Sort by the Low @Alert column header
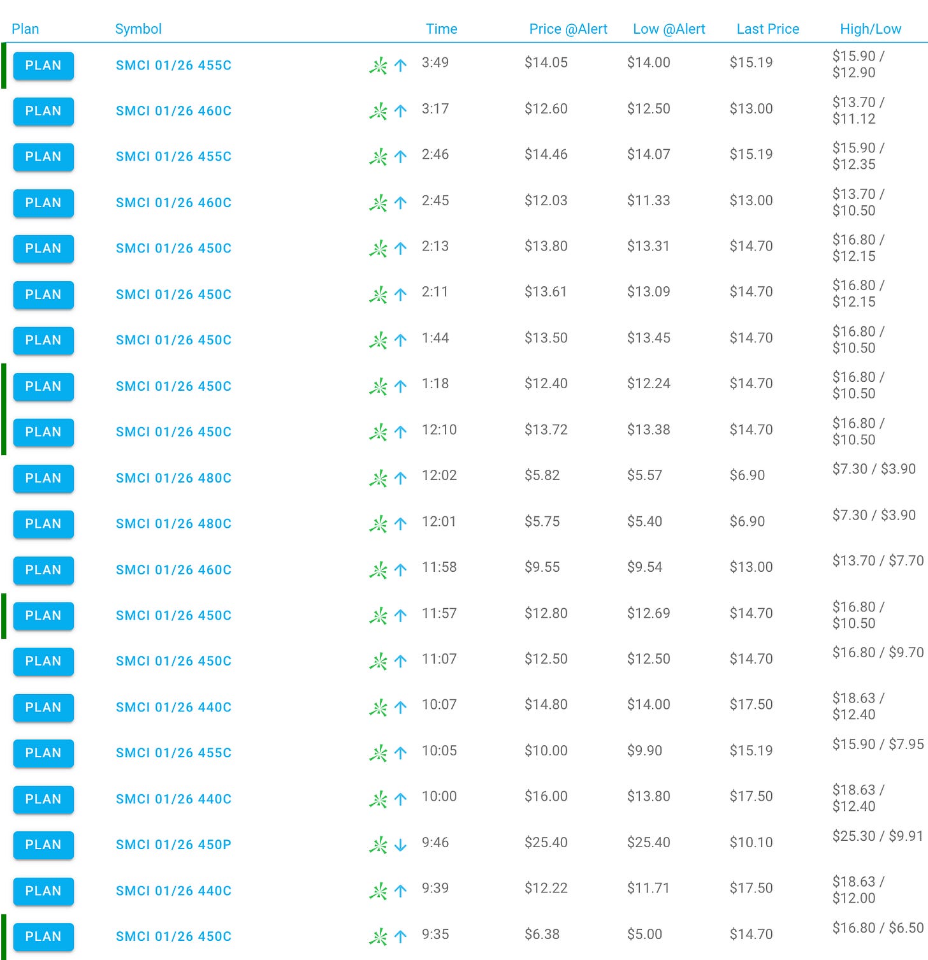The image size is (928, 960). click(x=669, y=29)
